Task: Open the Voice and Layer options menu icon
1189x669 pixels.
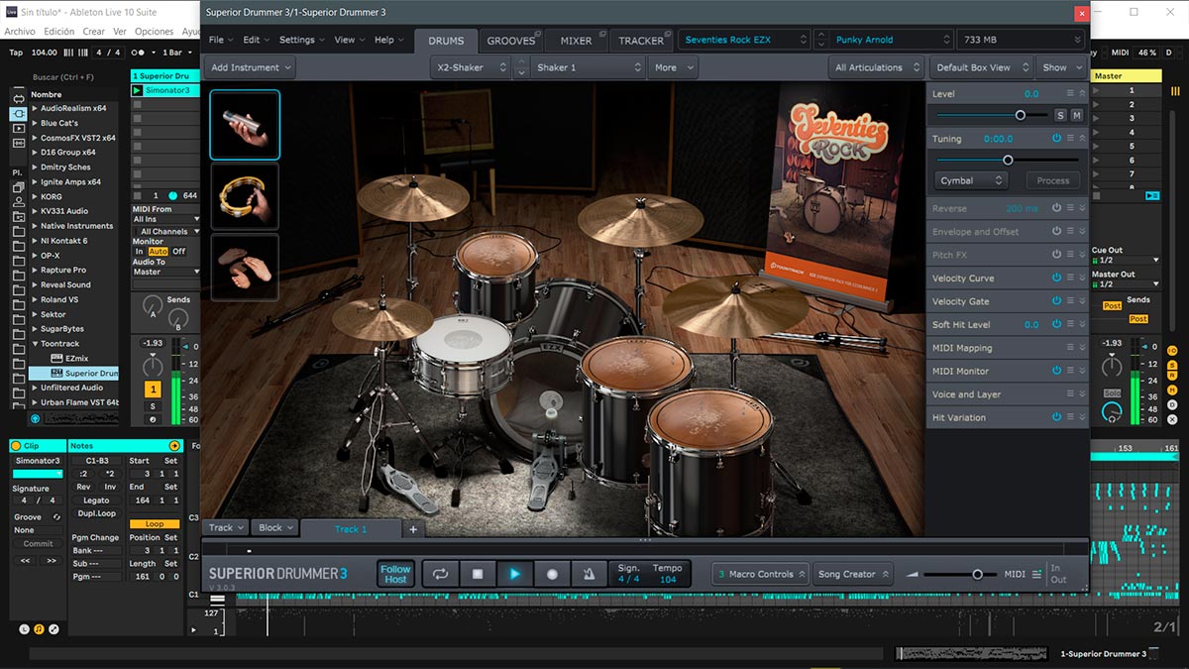Action: coord(1070,394)
